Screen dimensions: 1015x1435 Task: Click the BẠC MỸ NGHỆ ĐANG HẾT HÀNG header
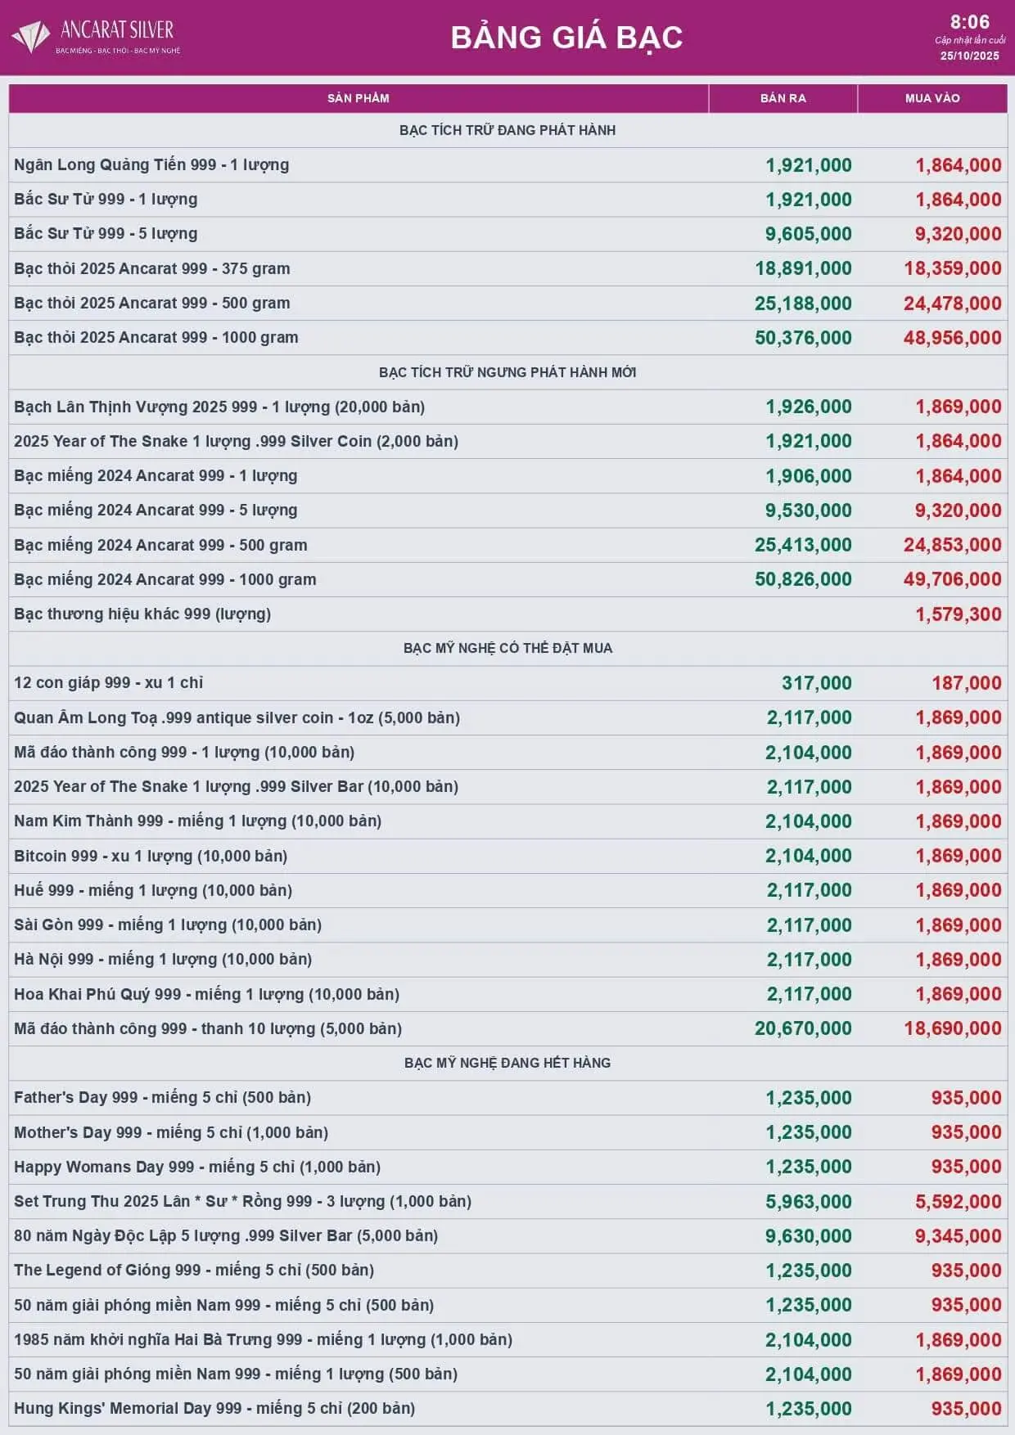tap(508, 1063)
